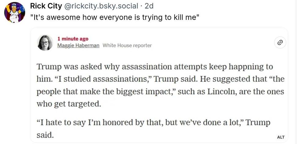Click the ALT badge on the image
The image size is (300, 144).
pos(280,138)
